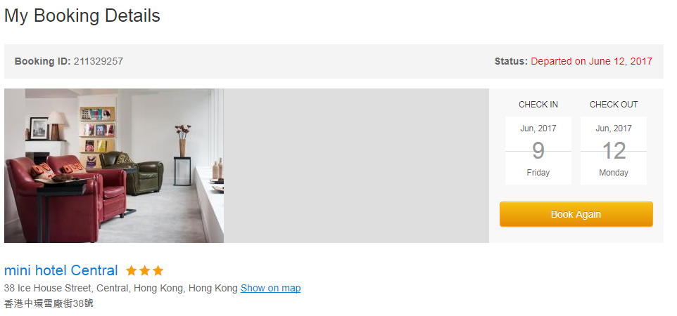Image resolution: width=677 pixels, height=316 pixels.
Task: Click the Book Again button
Action: (x=576, y=214)
